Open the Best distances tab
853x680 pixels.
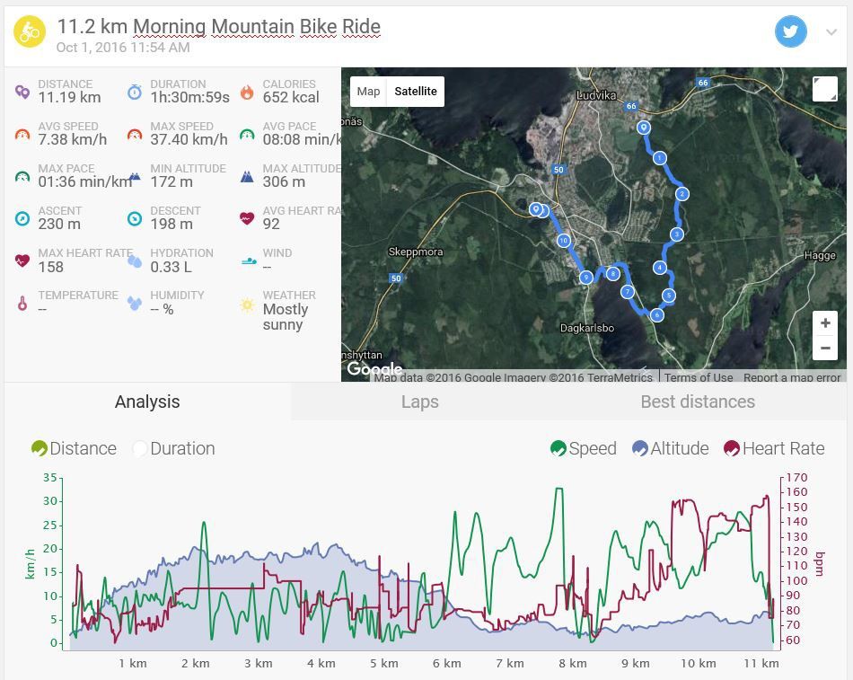[x=697, y=402]
